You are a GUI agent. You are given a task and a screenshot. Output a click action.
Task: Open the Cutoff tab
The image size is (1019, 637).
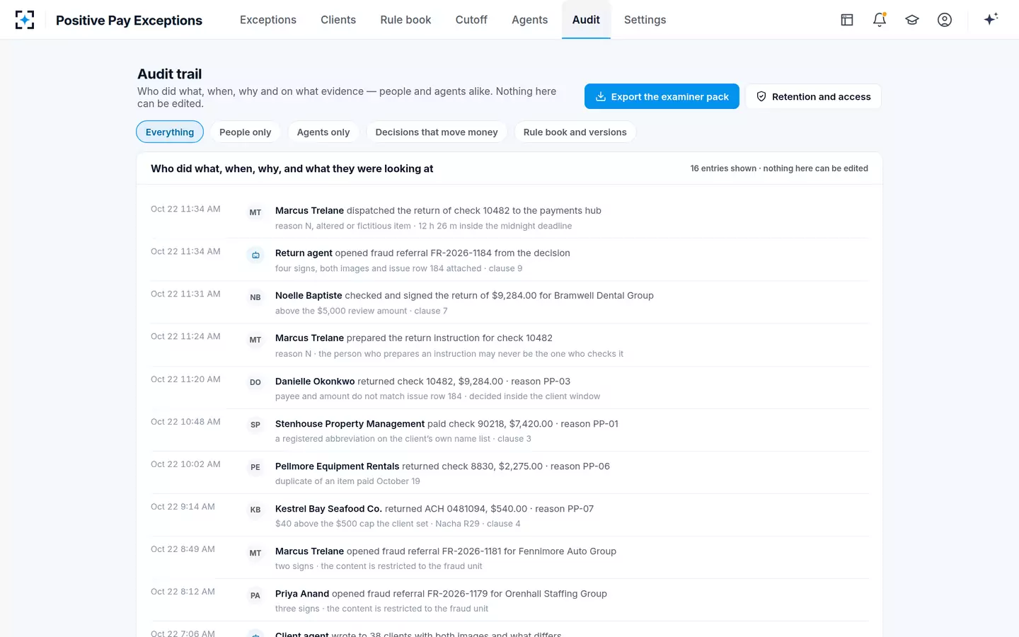point(471,20)
